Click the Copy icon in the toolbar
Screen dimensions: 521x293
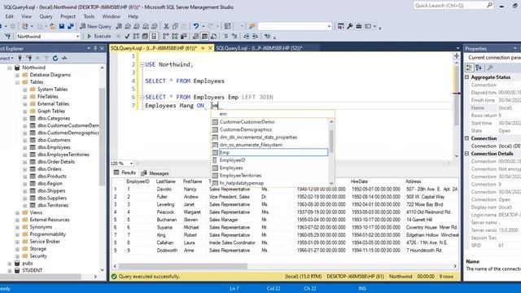tap(175, 26)
